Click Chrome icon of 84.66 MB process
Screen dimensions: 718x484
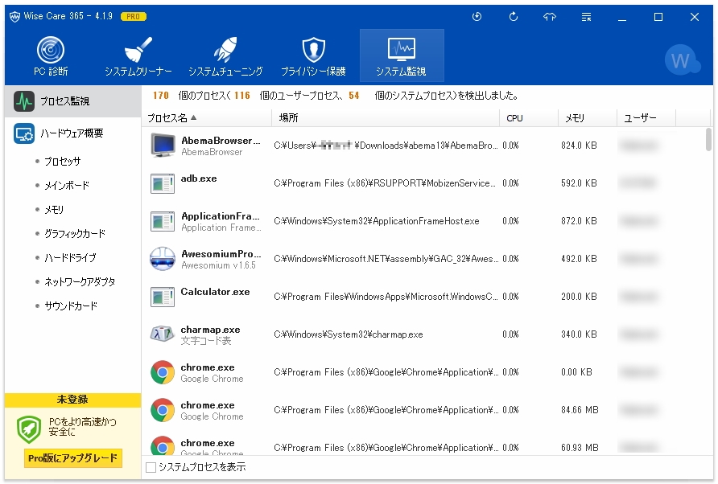pyautogui.click(x=163, y=410)
